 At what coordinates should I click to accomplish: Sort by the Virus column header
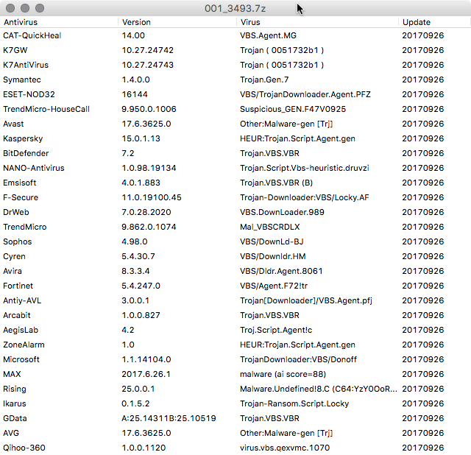tap(317, 22)
